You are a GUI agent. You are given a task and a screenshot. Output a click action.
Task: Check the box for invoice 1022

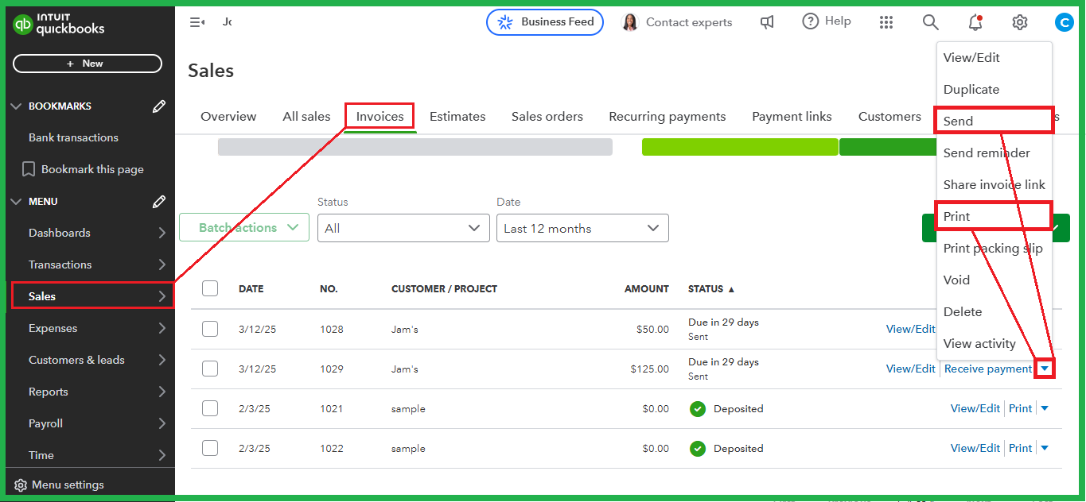[x=210, y=448]
